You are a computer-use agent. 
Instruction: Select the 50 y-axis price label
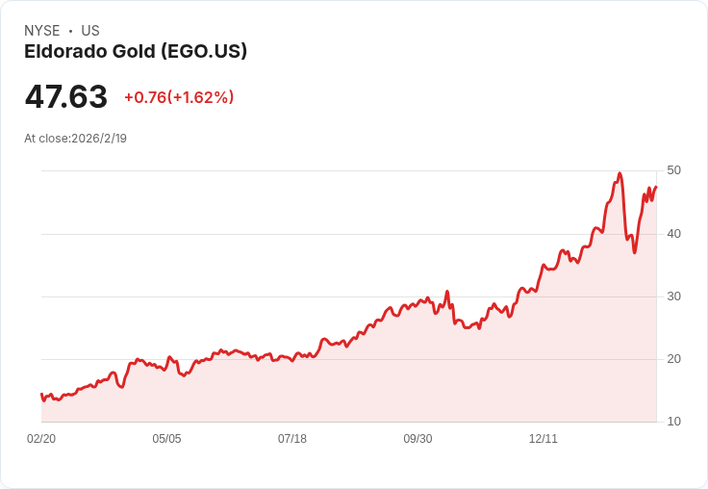[673, 170]
